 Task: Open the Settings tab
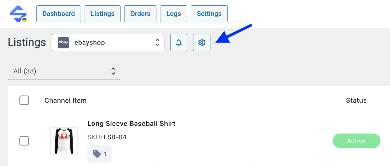(x=209, y=14)
